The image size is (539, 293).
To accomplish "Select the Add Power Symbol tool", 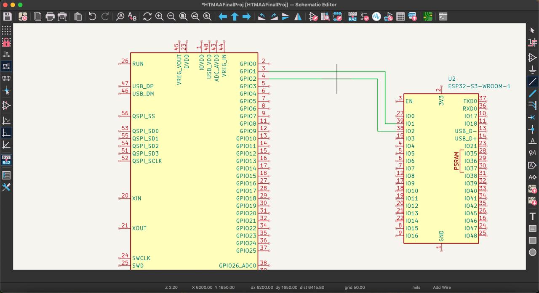I will 533,69.
